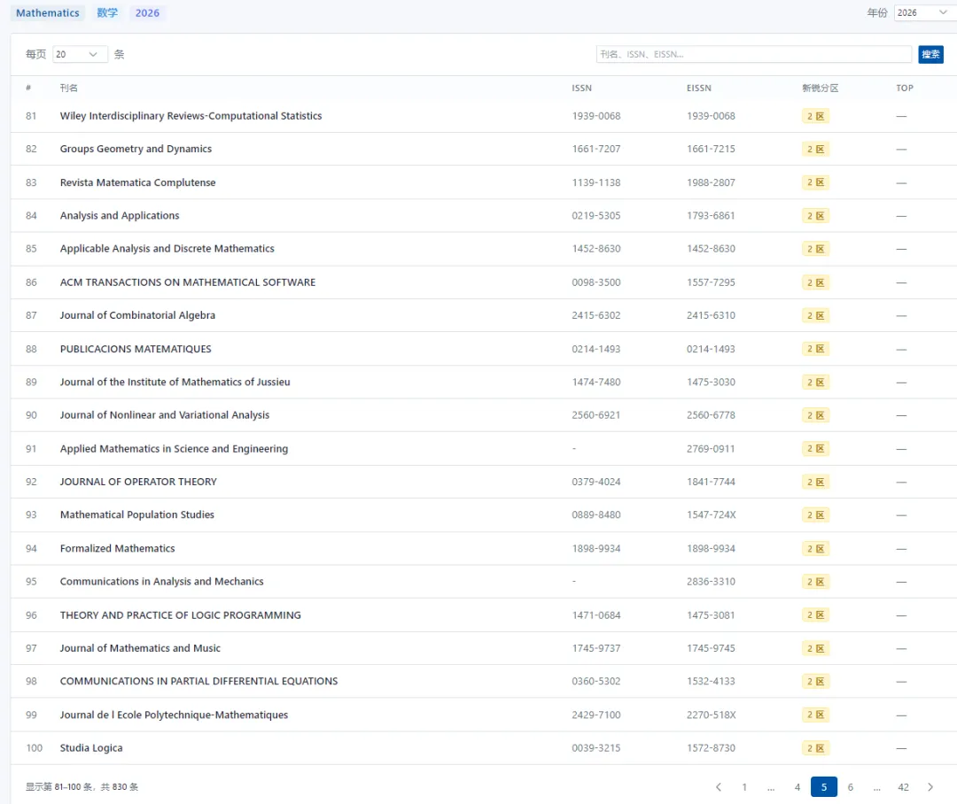957x804 pixels.
Task: Click EISSN 2270-518X
Action: (x=711, y=715)
